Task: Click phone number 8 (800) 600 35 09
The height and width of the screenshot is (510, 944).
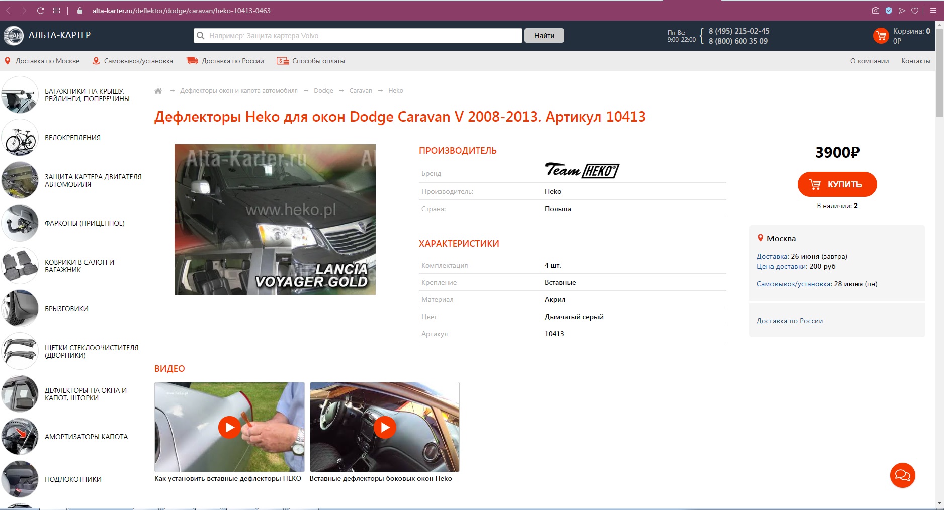Action: [x=738, y=41]
